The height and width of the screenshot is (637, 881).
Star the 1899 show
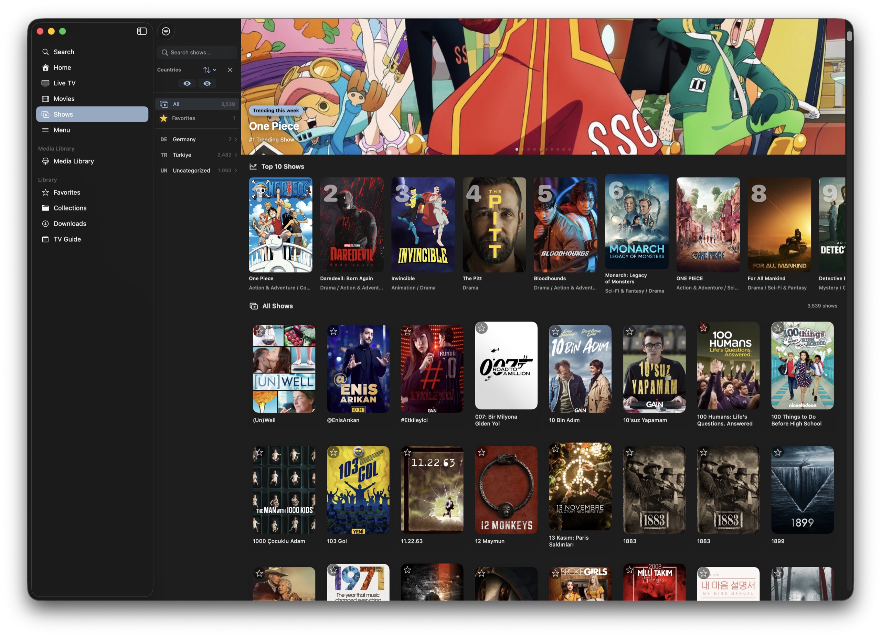point(778,452)
